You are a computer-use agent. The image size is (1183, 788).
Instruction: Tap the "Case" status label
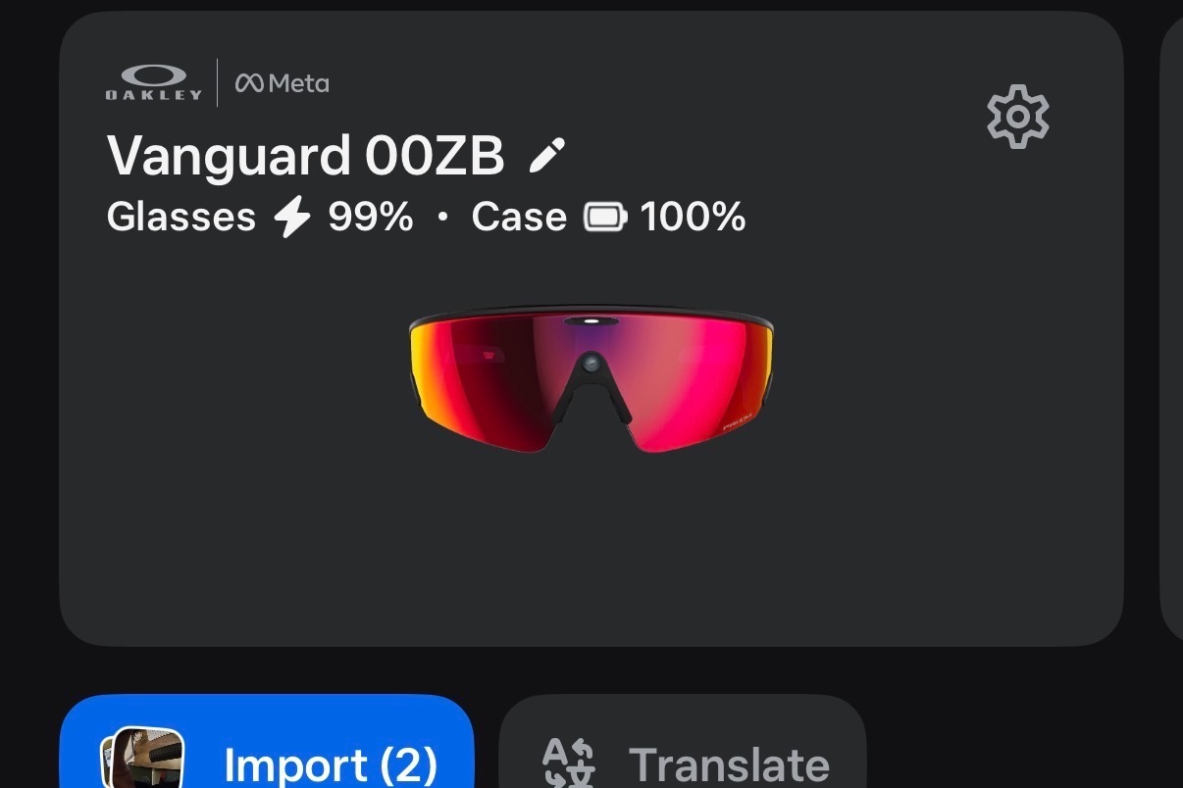pyautogui.click(x=519, y=217)
